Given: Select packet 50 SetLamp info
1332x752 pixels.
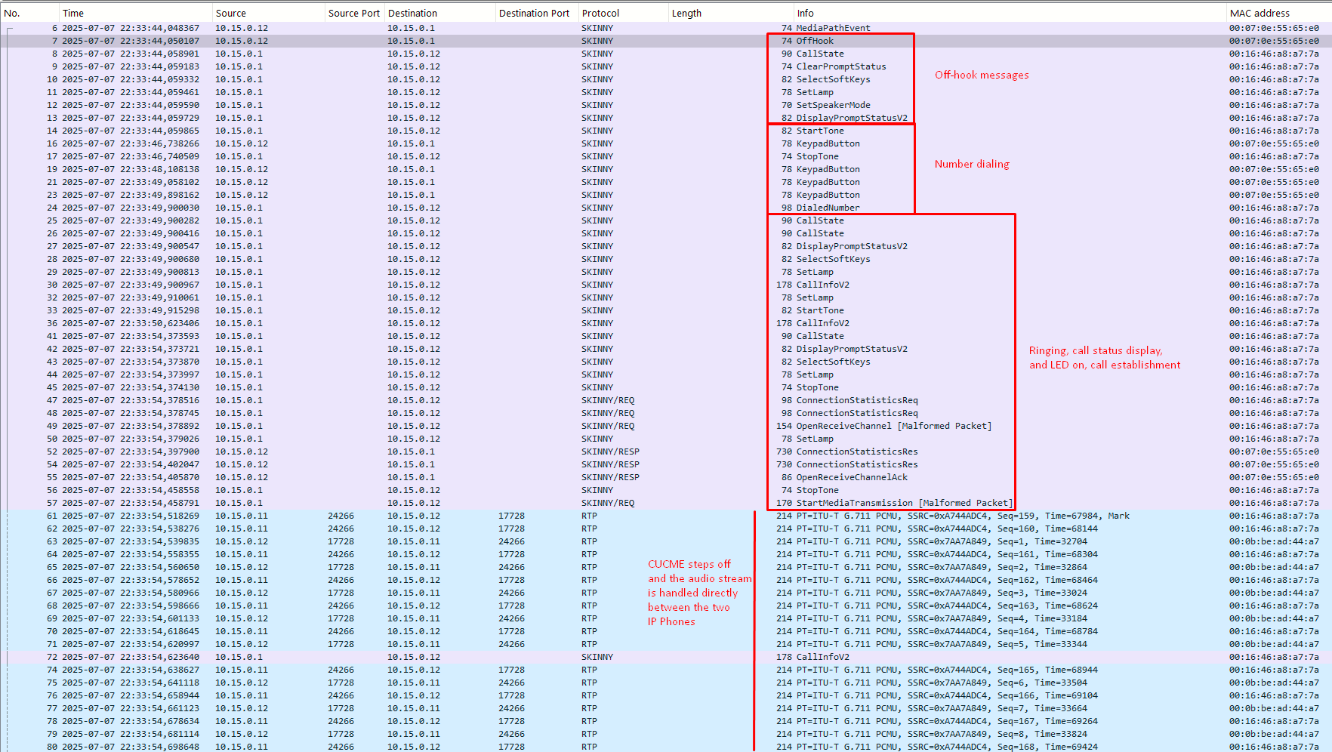Looking at the screenshot, I should [815, 439].
